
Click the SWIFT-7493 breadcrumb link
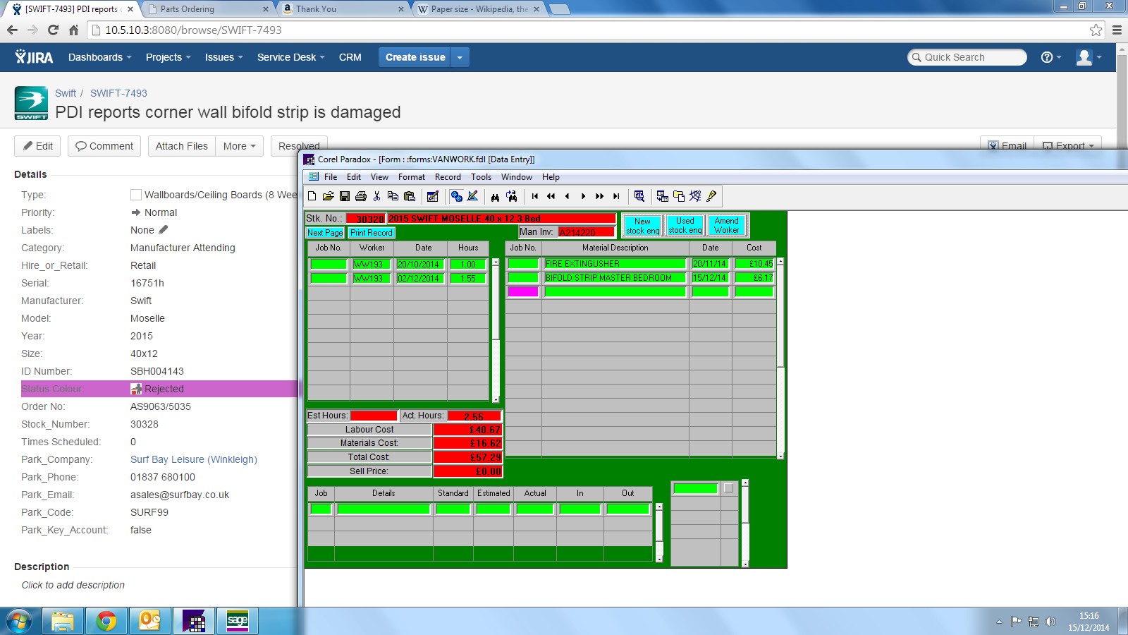(x=118, y=93)
